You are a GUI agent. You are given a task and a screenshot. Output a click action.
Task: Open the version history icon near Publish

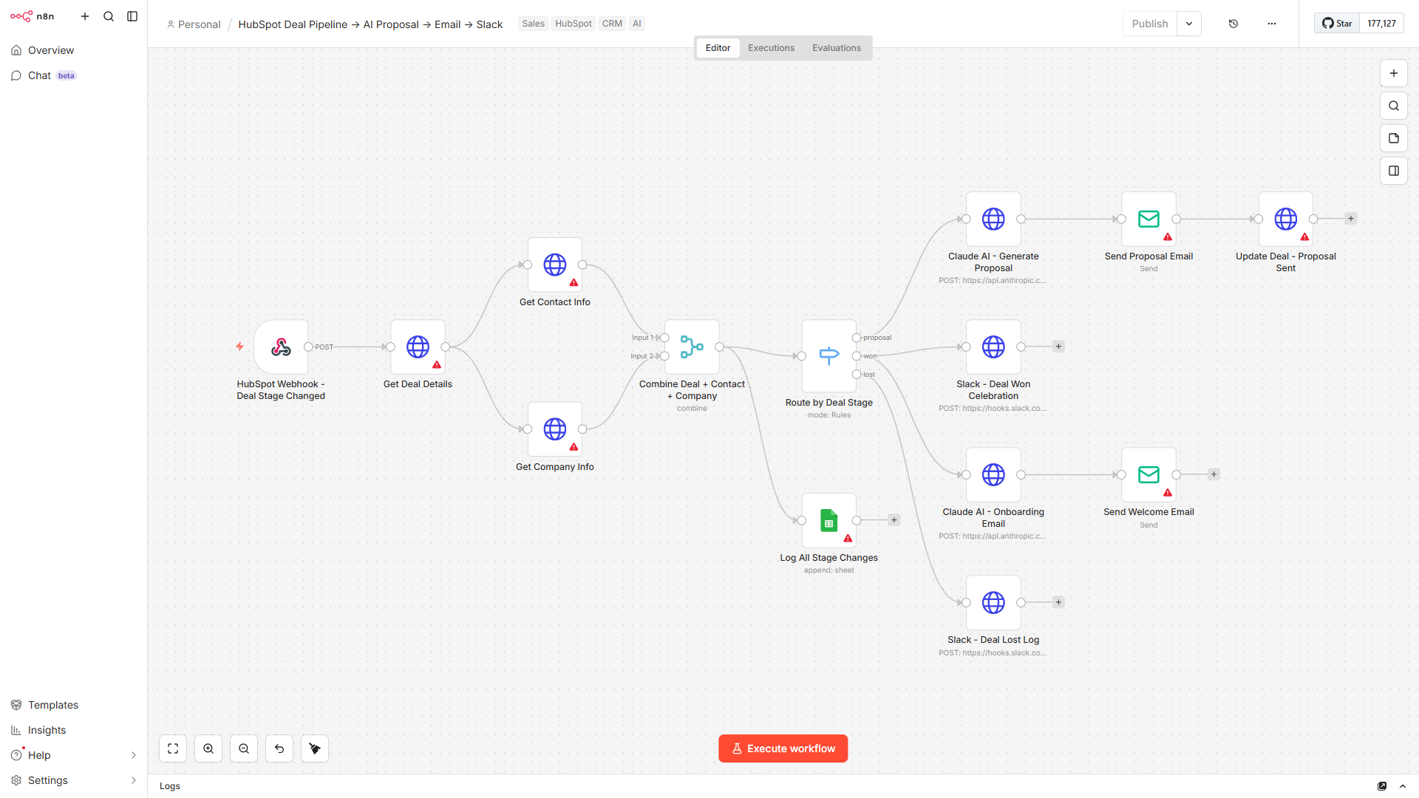point(1233,23)
